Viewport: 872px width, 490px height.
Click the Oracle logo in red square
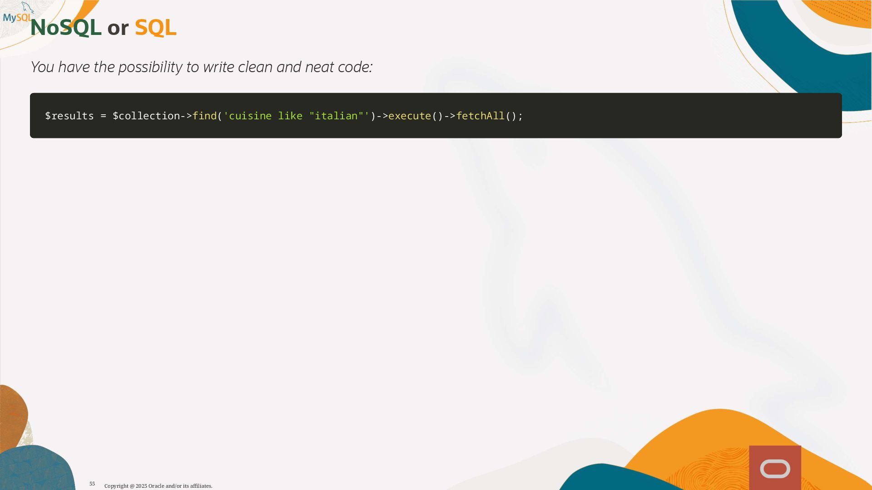click(775, 468)
